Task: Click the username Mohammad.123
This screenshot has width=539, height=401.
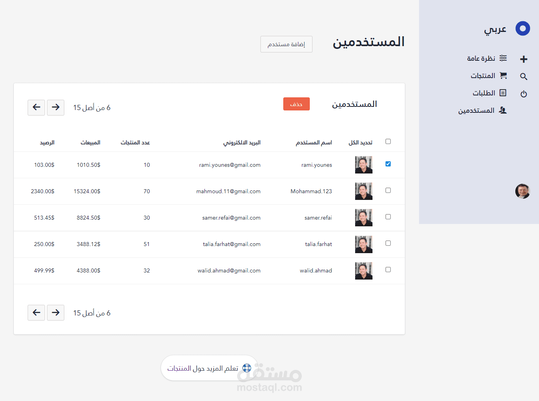Action: tap(311, 191)
